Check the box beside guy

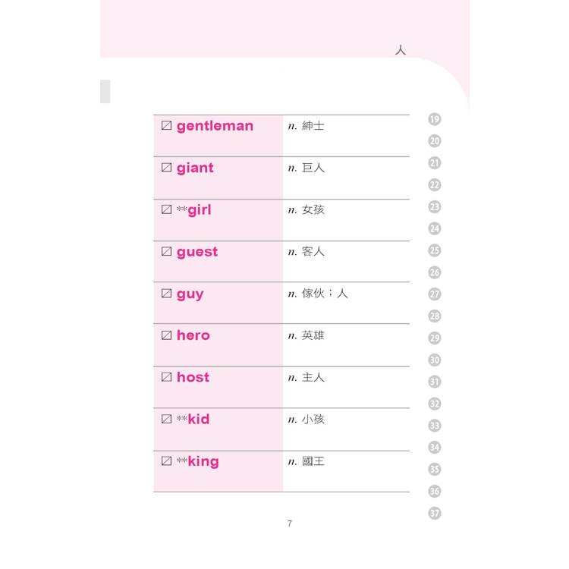[167, 294]
